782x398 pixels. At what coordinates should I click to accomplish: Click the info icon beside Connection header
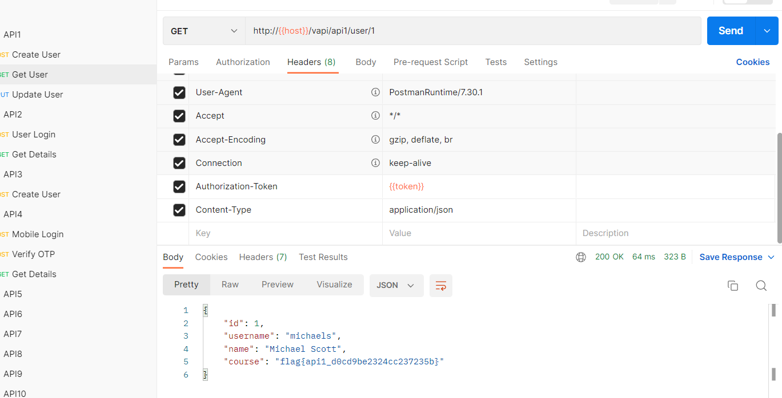pos(375,163)
